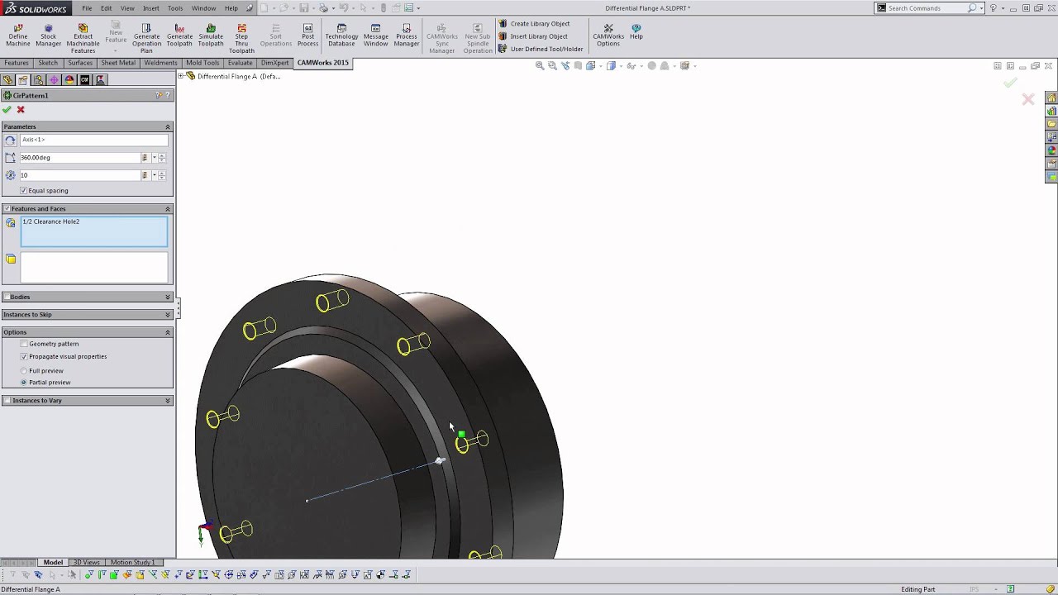Image resolution: width=1058 pixels, height=595 pixels.
Task: Open the Stock Manager tool
Action: 48,34
